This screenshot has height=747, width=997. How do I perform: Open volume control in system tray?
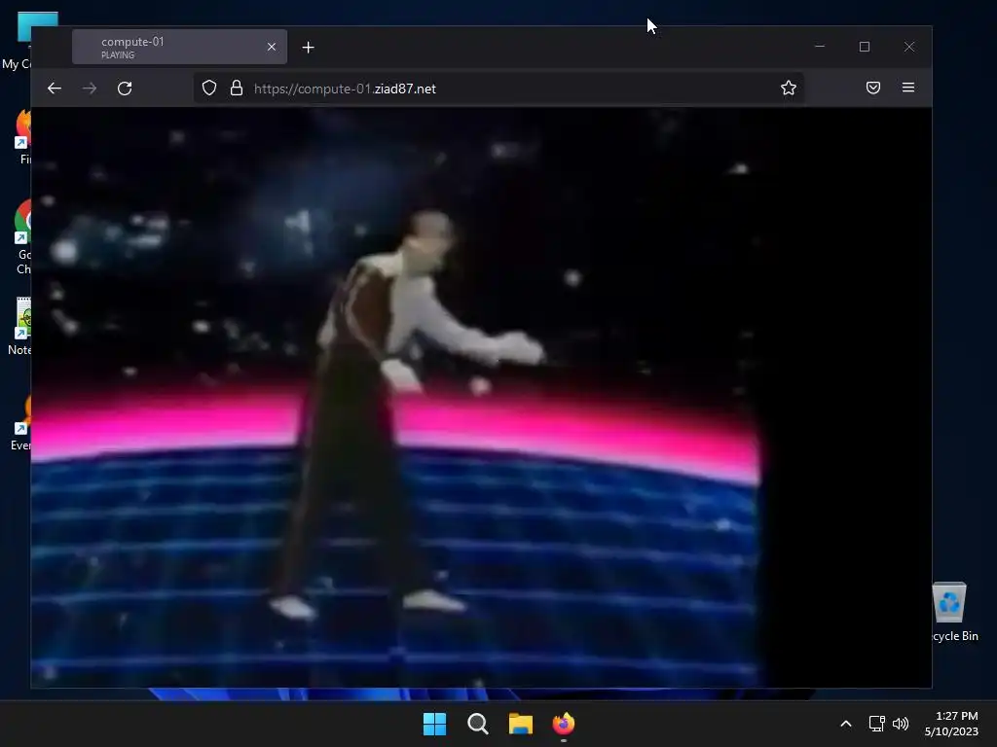(901, 724)
